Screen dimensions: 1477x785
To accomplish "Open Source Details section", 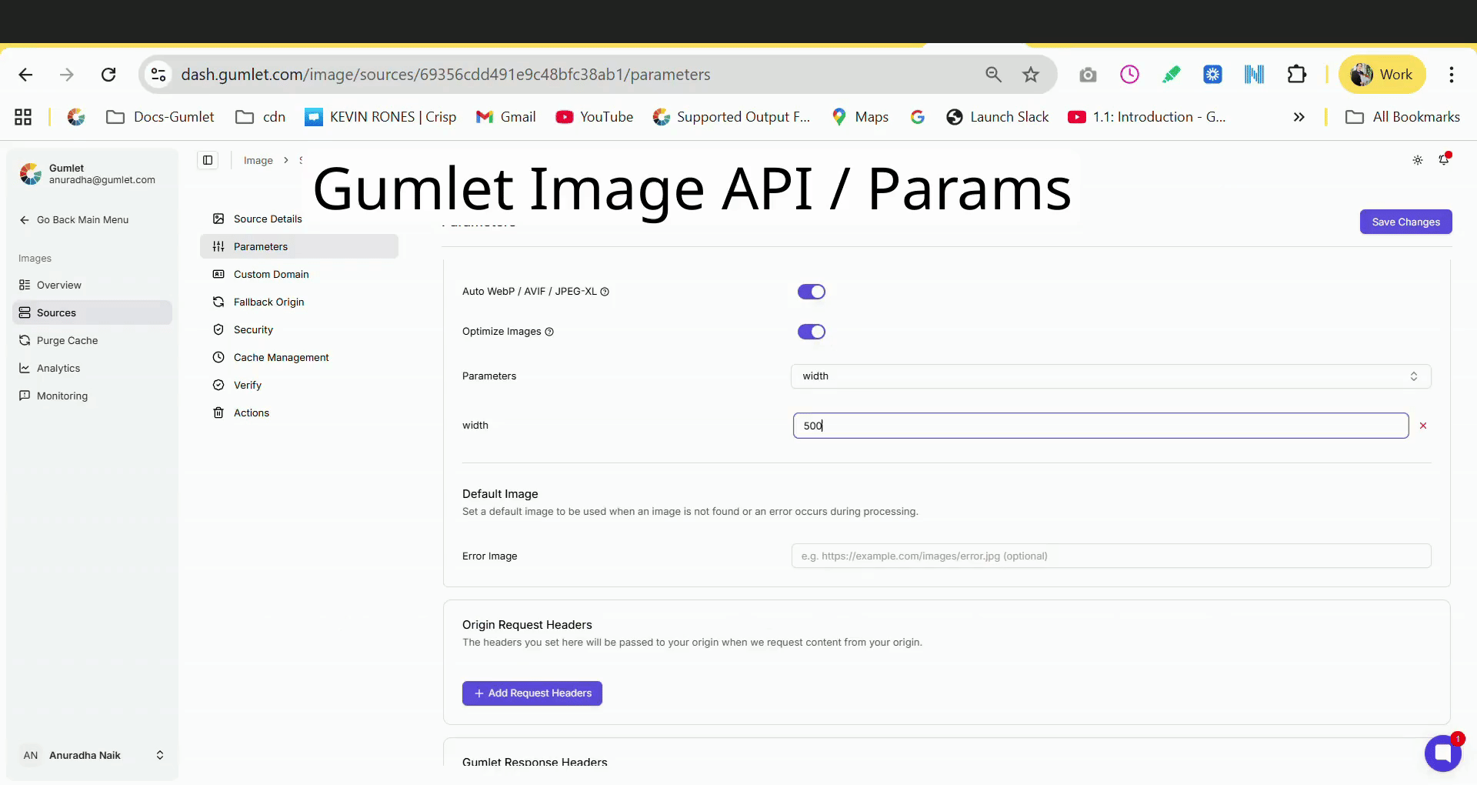I will pyautogui.click(x=299, y=219).
